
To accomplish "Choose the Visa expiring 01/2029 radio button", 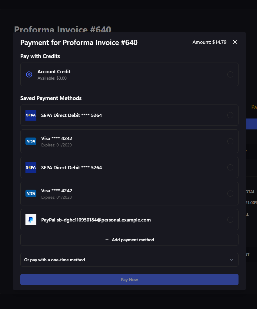I will pos(230,141).
